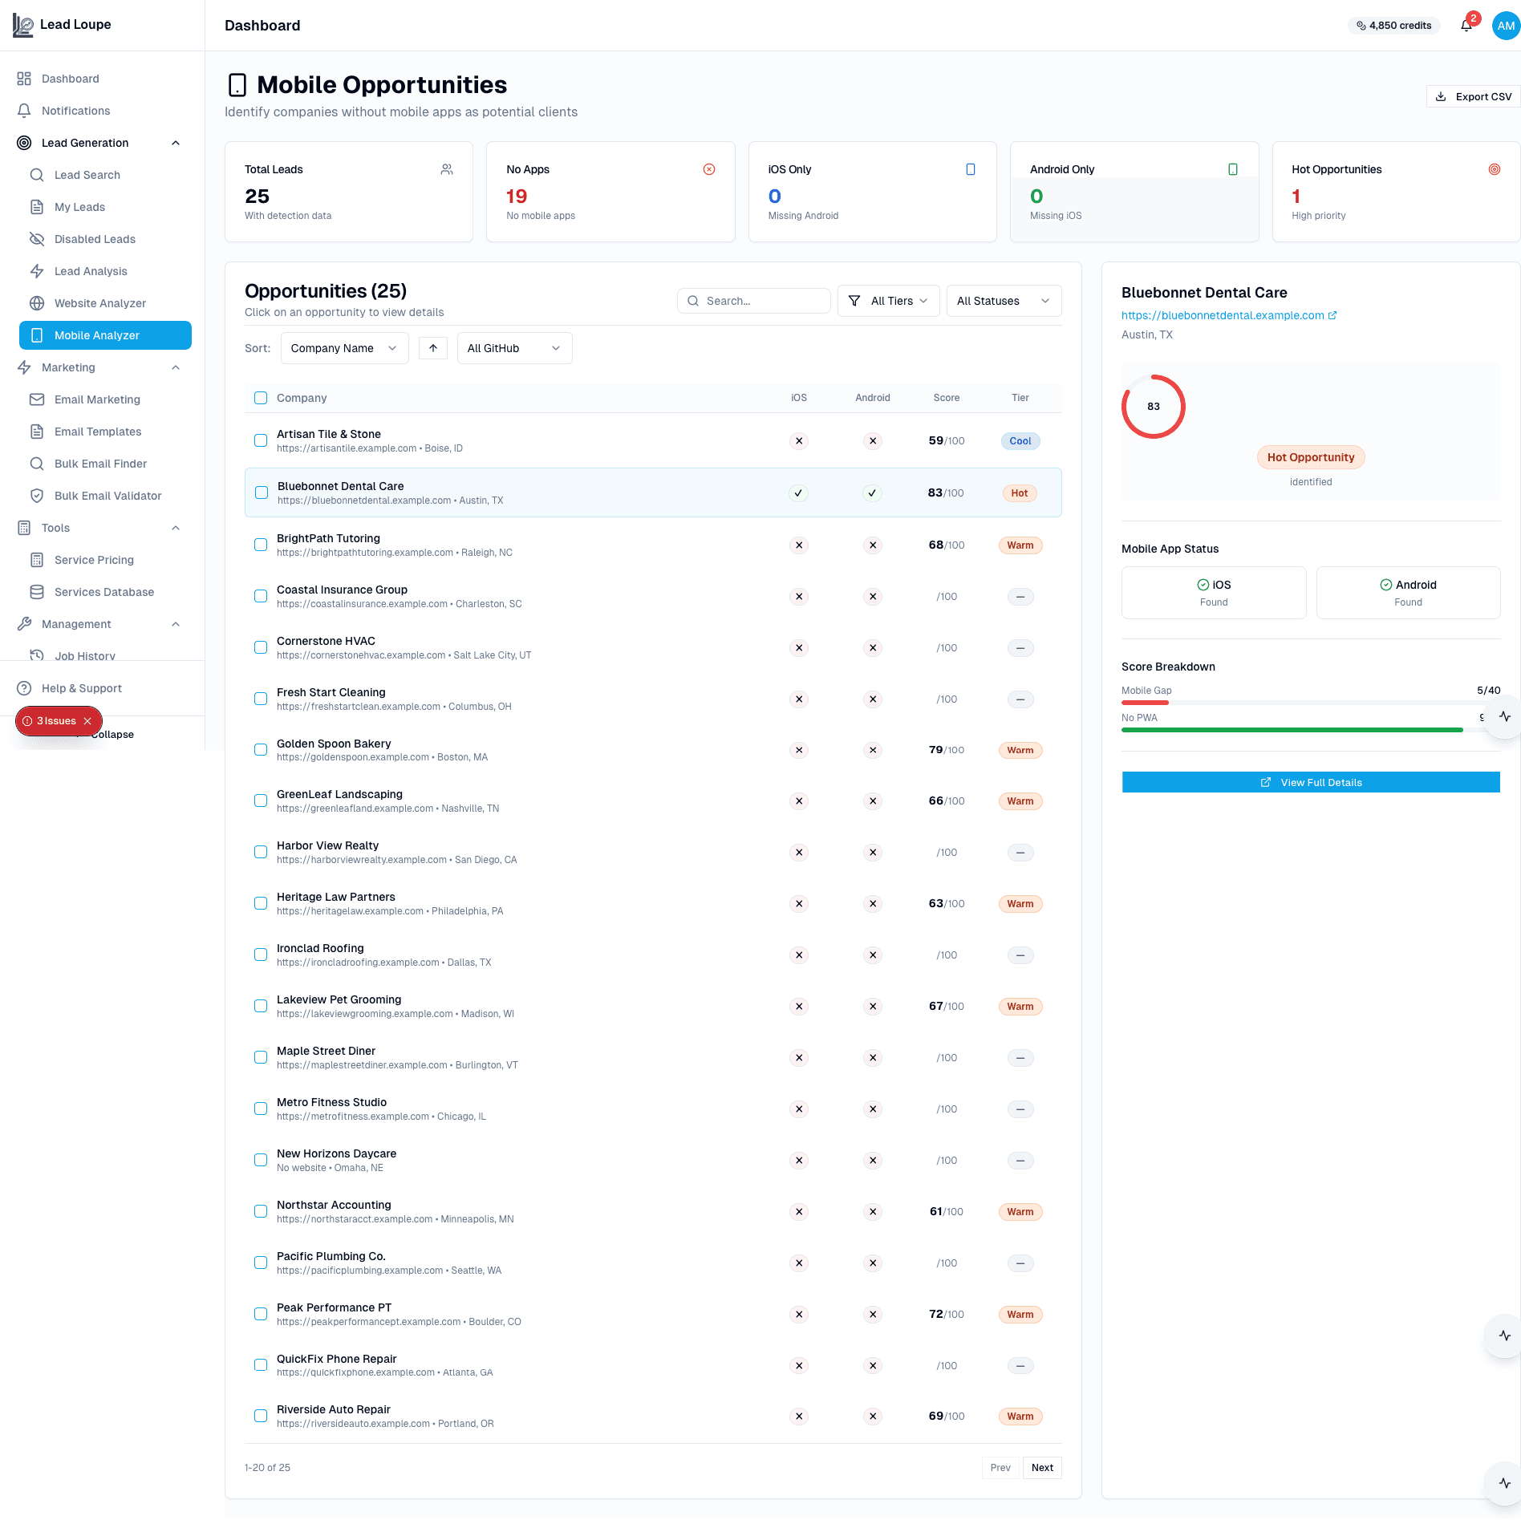This screenshot has width=1521, height=1520.
Task: Click the Disabled Leads eye-off icon
Action: pos(37,239)
